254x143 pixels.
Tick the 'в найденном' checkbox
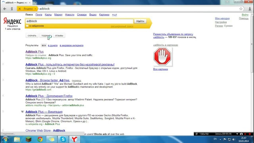point(27,26)
